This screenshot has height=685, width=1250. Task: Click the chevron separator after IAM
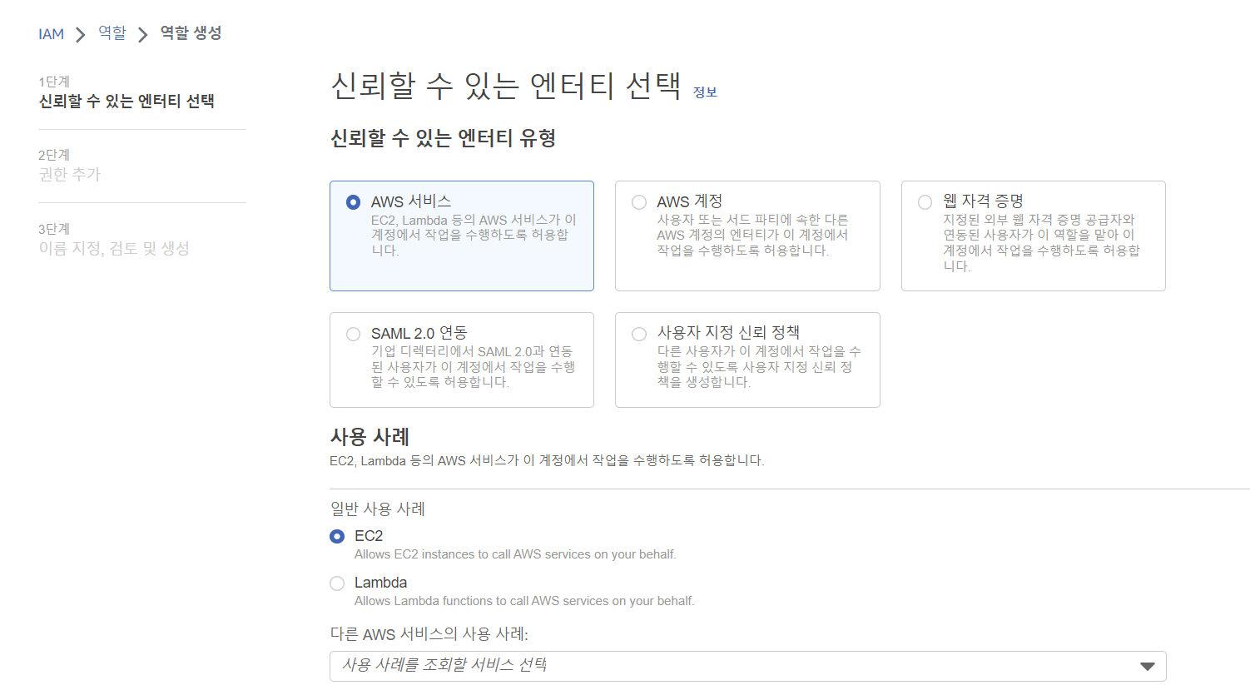[81, 35]
